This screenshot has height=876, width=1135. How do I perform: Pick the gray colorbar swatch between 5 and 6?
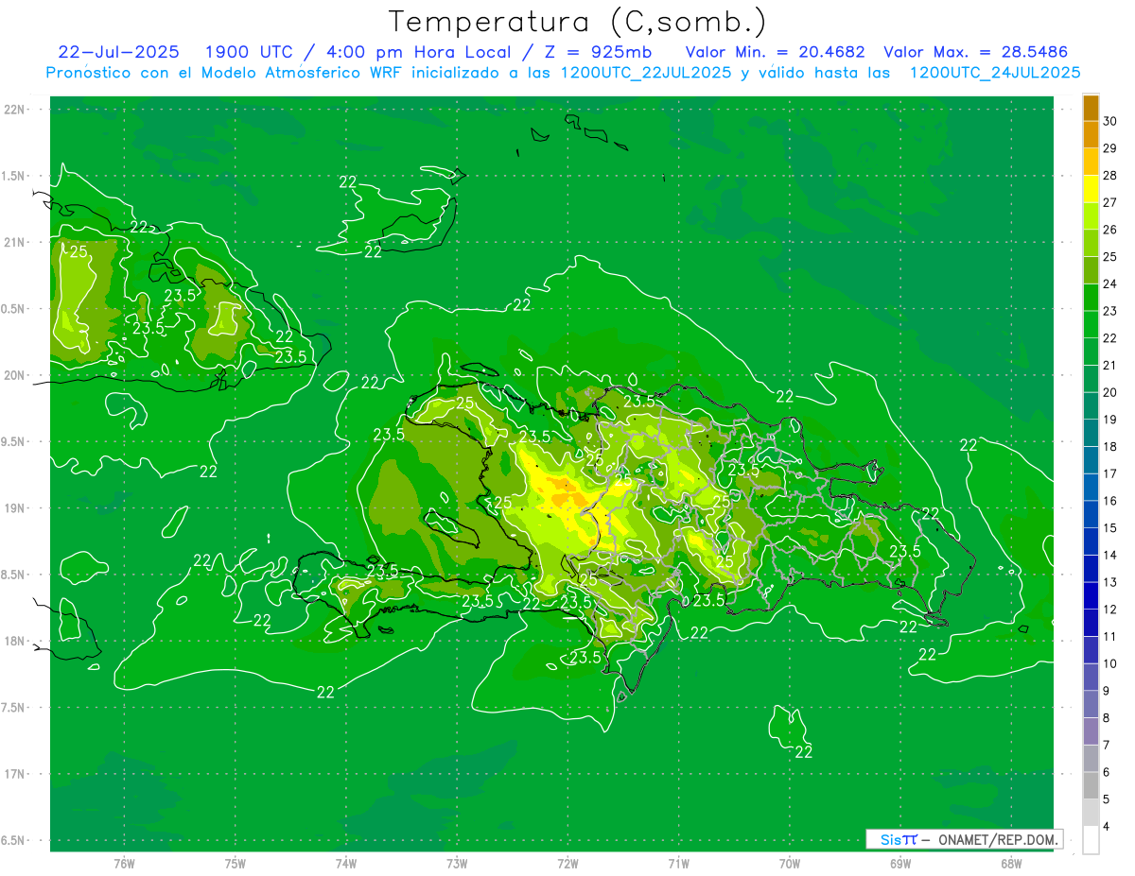(x=1091, y=785)
